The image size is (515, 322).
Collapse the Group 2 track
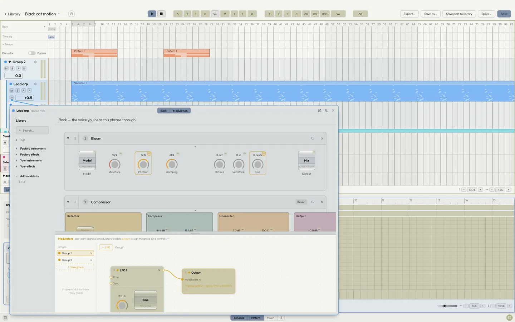pos(10,62)
